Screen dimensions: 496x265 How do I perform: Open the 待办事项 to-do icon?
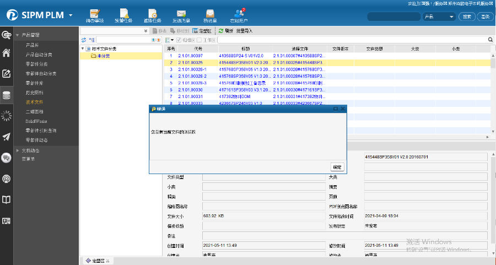(94, 15)
